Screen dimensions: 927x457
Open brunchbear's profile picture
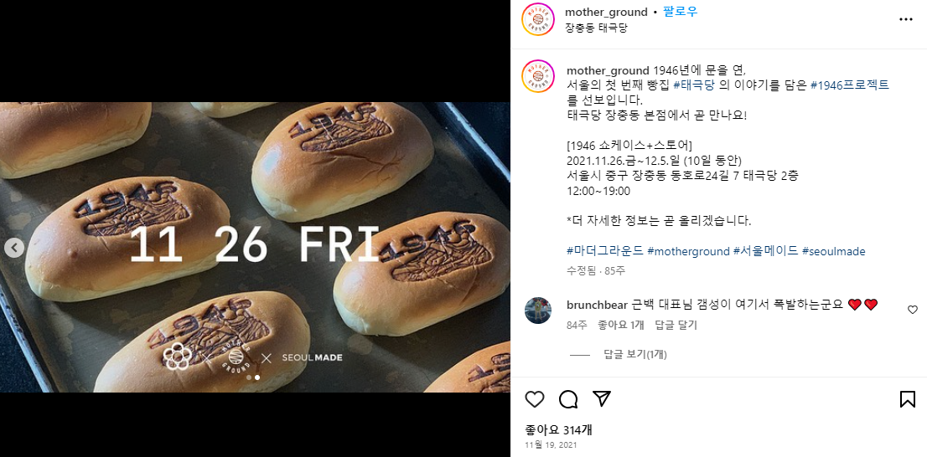[538, 310]
